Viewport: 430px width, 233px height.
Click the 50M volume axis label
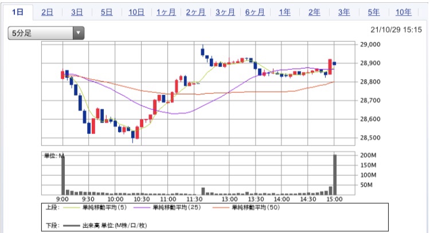click(x=366, y=185)
